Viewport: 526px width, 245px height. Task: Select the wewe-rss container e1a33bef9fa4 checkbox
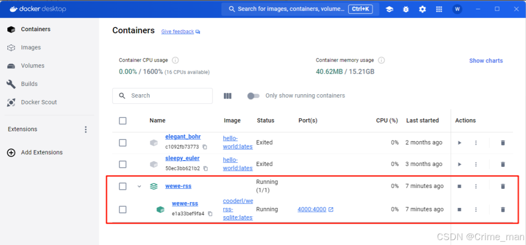pyautogui.click(x=123, y=209)
